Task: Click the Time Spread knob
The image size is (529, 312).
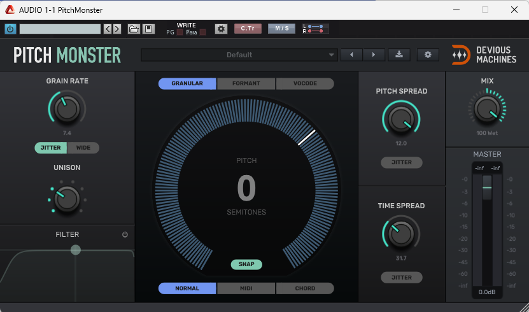Action: coord(401,234)
